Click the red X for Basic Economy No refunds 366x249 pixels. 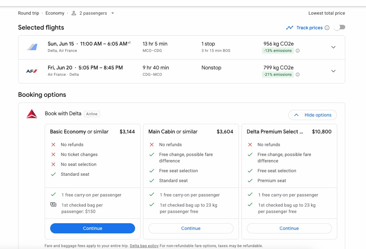tap(53, 145)
